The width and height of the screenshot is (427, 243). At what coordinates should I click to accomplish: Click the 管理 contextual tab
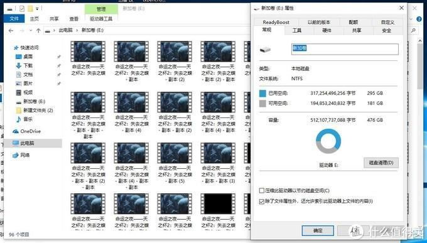pos(101,9)
